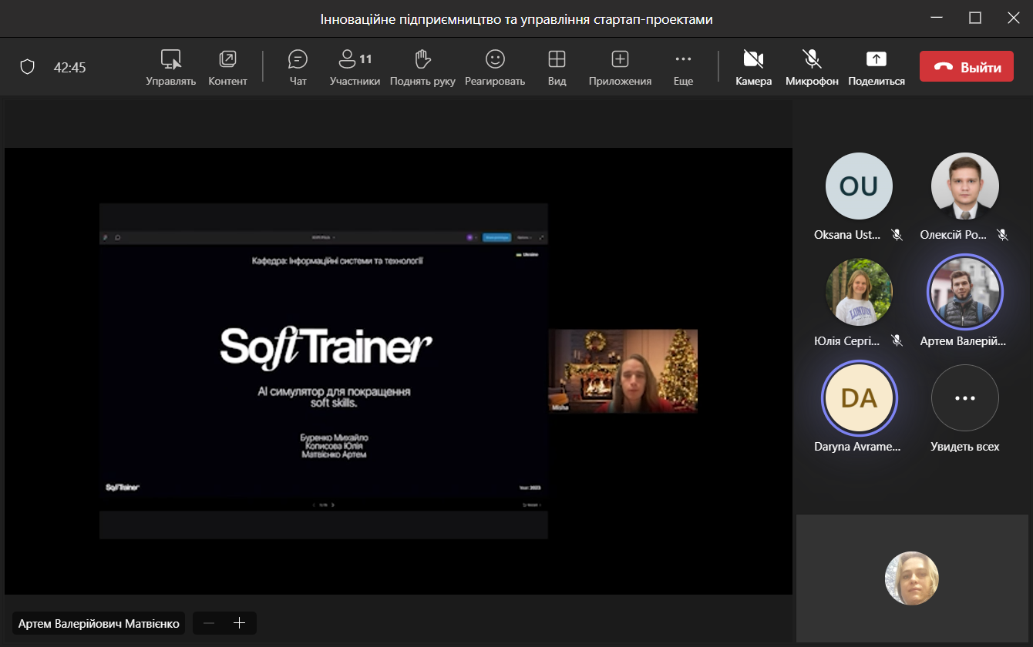The image size is (1033, 647).
Task: Open the Еще more options menu
Action: tap(683, 67)
